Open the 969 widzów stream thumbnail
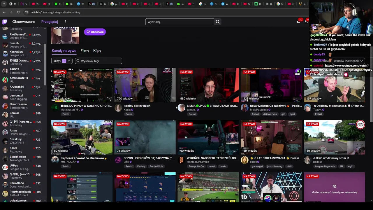The image size is (373, 210). tap(82, 85)
